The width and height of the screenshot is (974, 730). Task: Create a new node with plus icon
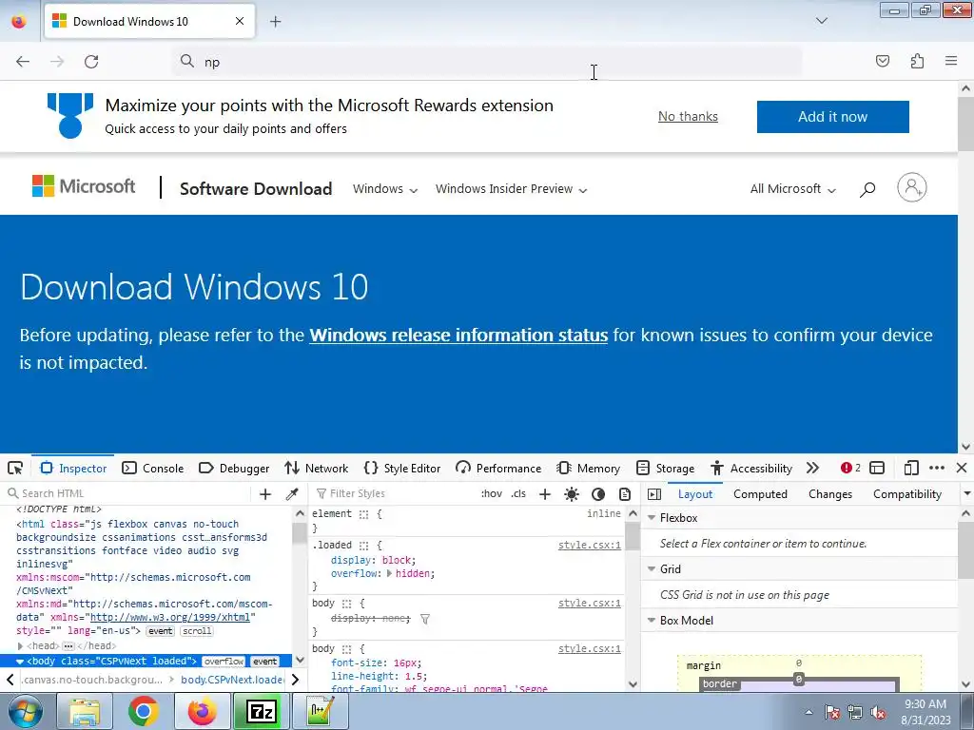pos(265,494)
